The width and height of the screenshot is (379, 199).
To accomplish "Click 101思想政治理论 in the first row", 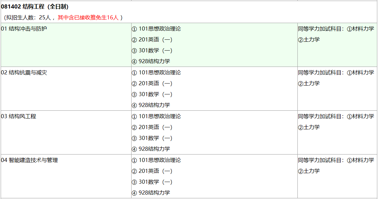I will click(159, 29).
